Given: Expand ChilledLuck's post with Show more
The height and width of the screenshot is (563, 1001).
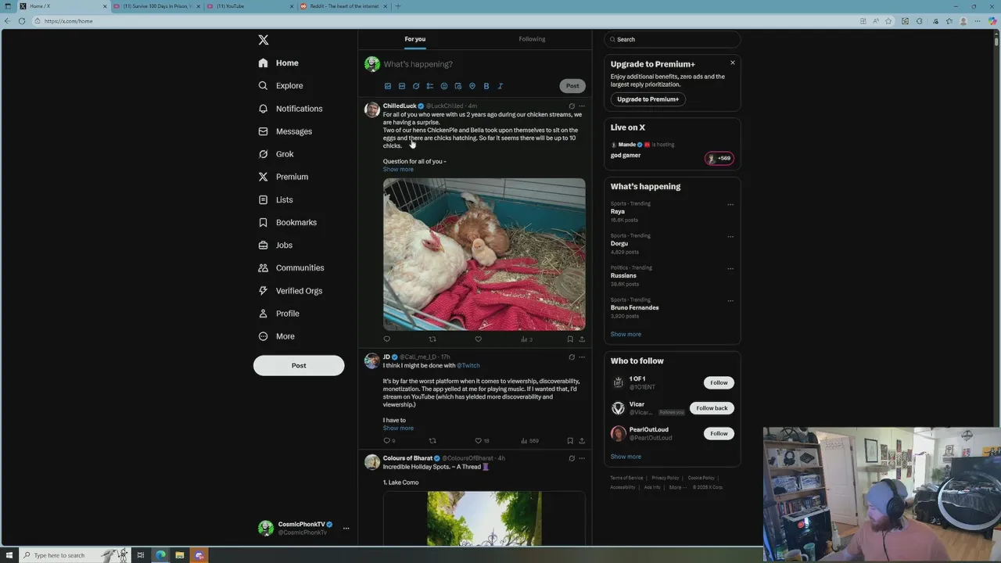Looking at the screenshot, I should click(x=398, y=170).
